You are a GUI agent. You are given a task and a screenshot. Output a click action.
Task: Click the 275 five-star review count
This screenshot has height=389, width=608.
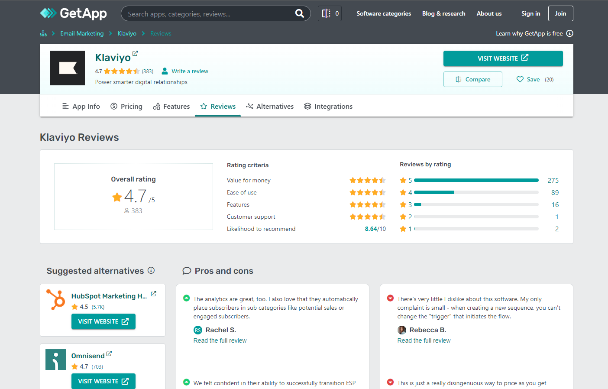pos(553,180)
